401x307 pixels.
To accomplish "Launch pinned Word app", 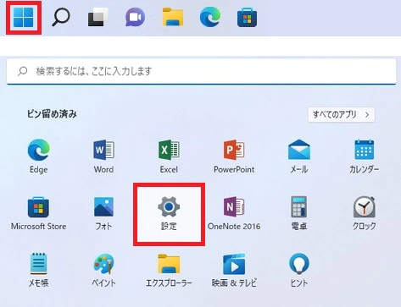I will [103, 156].
